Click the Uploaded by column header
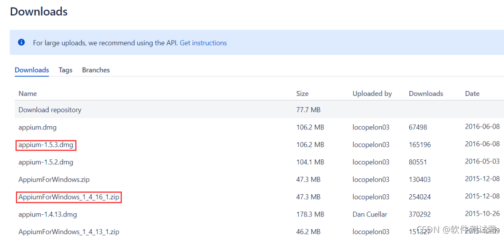 pyautogui.click(x=372, y=94)
